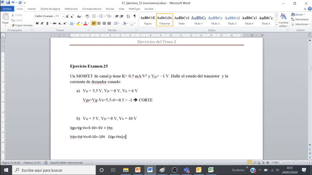Toggle subscript formatting

click(60, 23)
